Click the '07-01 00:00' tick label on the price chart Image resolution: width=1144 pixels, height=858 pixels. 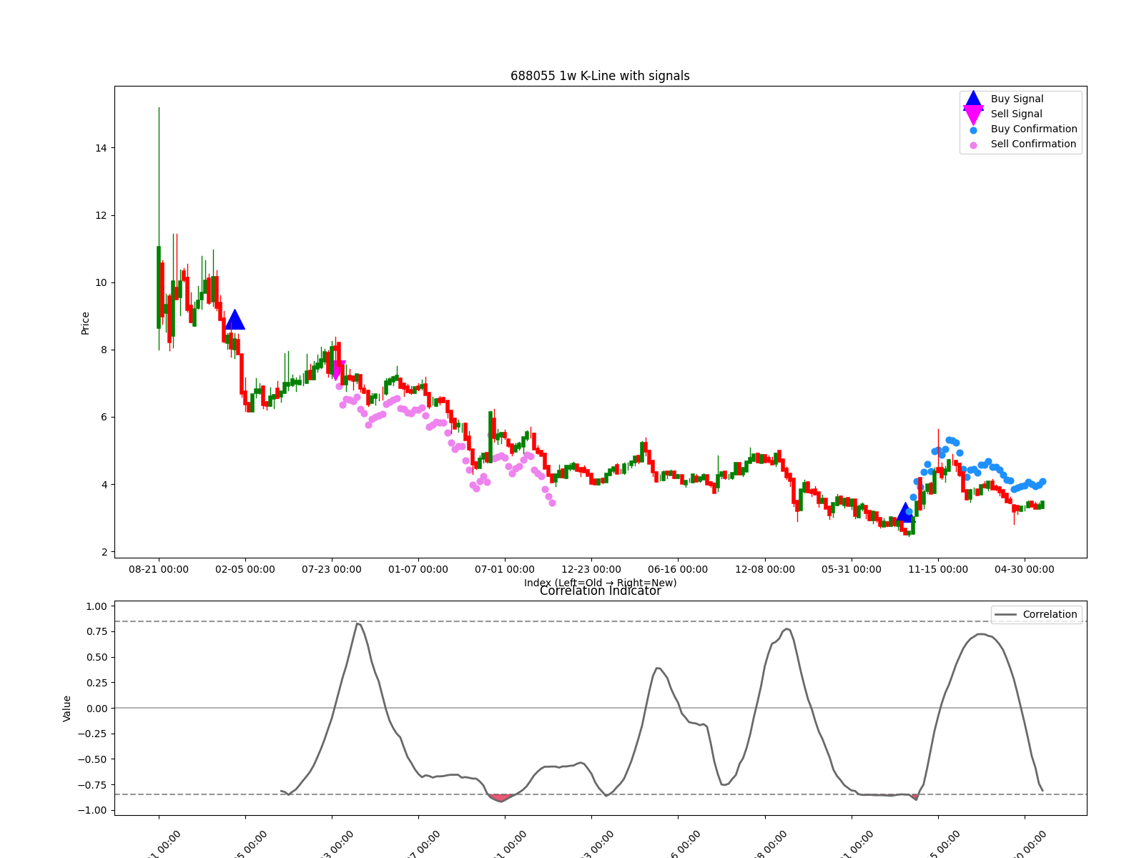505,569
